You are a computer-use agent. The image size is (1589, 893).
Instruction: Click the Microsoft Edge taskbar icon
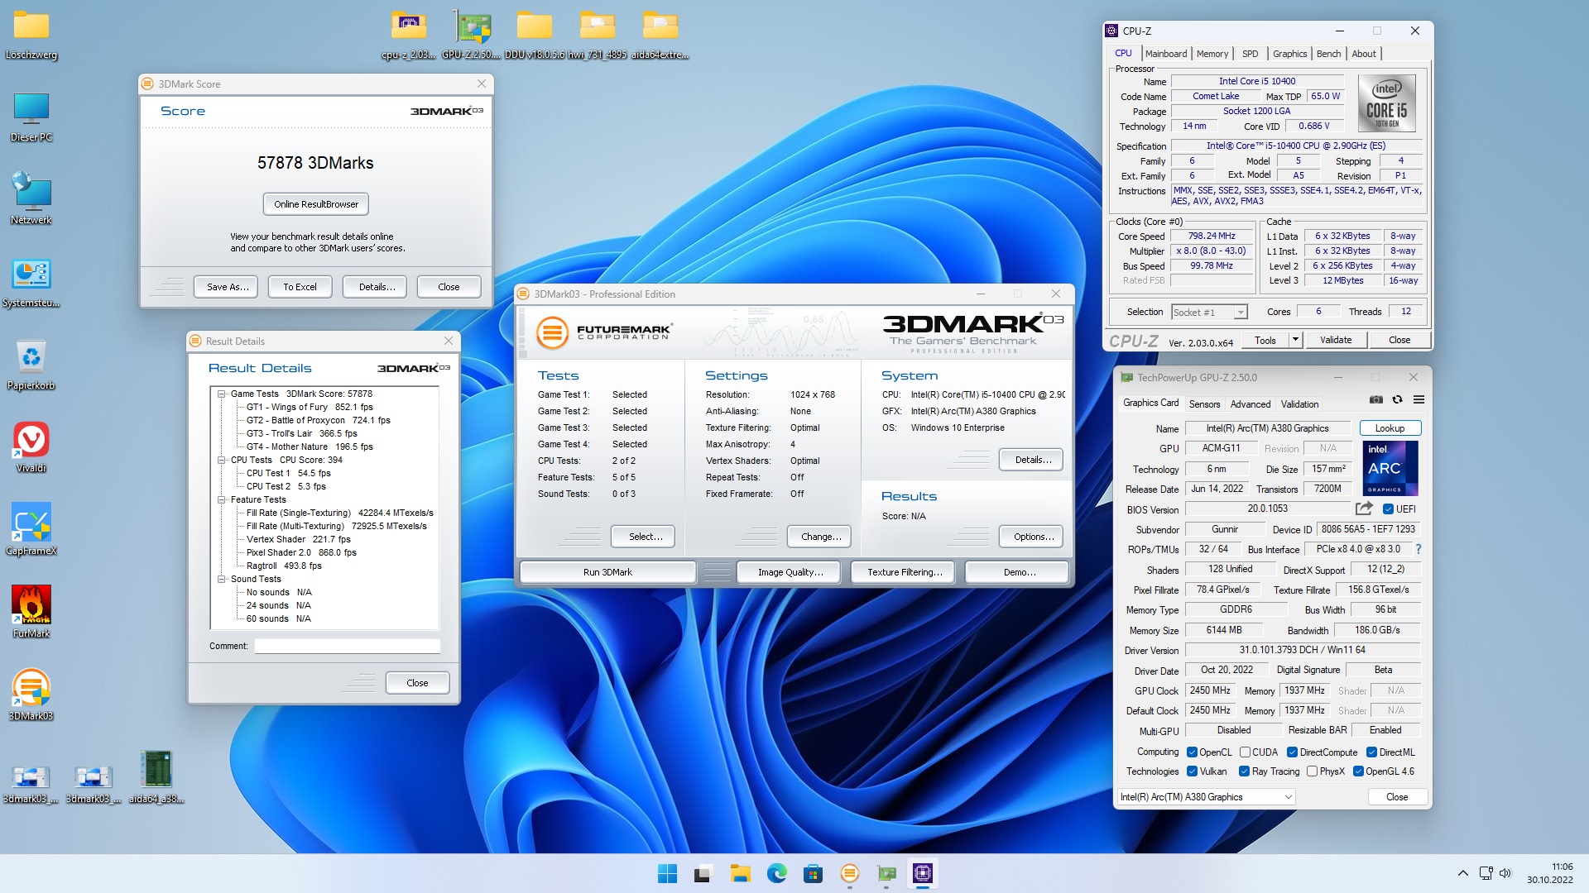(x=776, y=873)
